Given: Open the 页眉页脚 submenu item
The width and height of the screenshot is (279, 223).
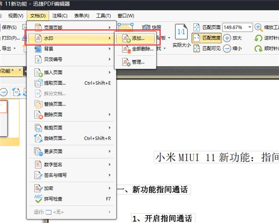Looking at the screenshot, I should coord(72,27).
